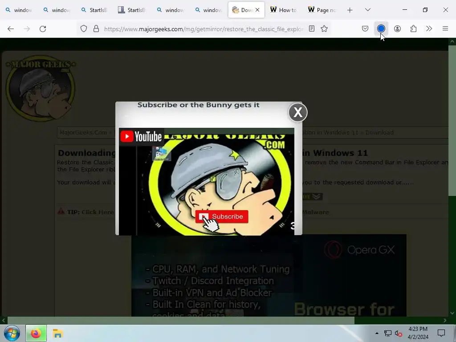This screenshot has width=456, height=342.
Task: Open the notification center icon
Action: click(441, 333)
